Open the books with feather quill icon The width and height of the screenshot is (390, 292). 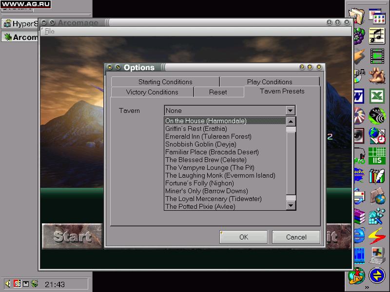pyautogui.click(x=377, y=176)
